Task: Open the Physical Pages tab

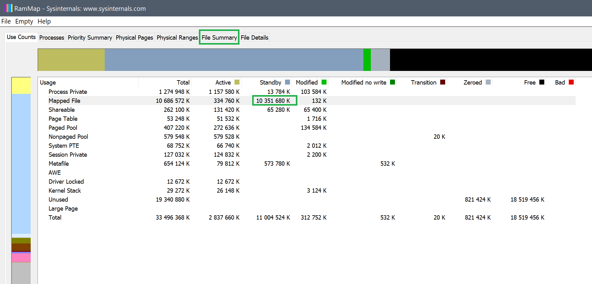Action: [x=134, y=37]
